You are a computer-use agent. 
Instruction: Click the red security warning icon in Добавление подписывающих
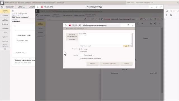(70, 25)
